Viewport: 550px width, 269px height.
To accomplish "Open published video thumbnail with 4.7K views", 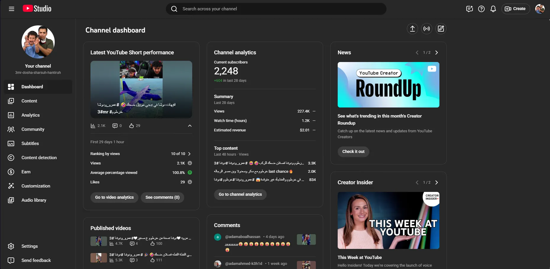I will coord(99,241).
